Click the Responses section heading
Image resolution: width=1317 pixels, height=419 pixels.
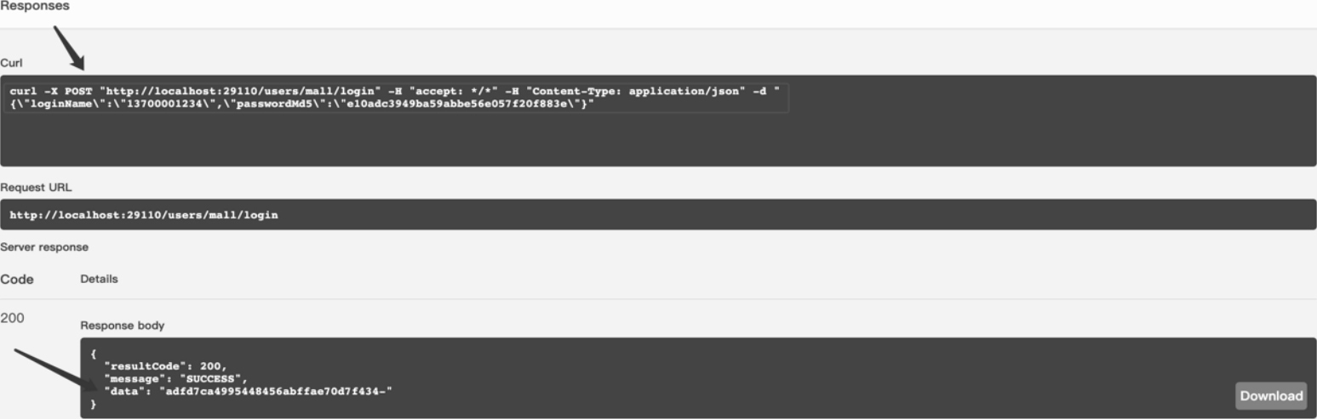[x=35, y=6]
